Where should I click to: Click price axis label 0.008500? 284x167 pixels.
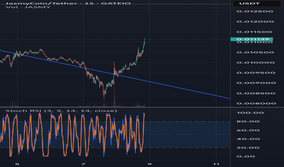256,93
